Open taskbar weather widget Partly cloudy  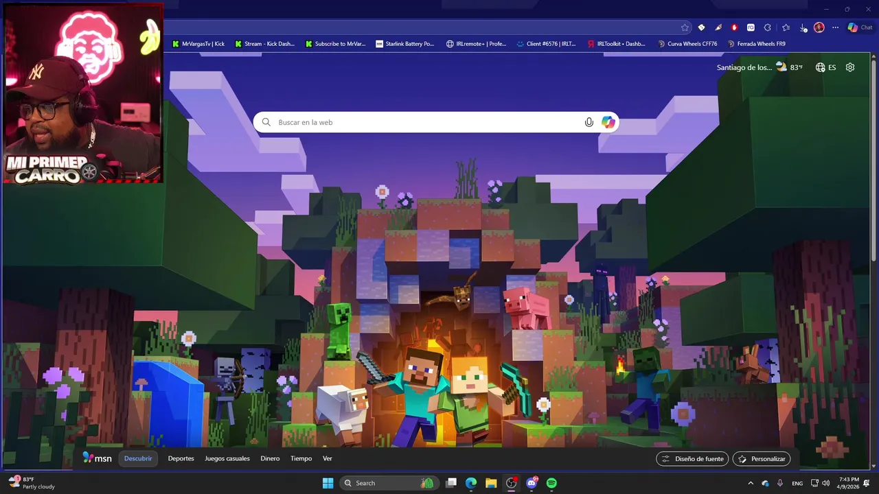(x=32, y=483)
